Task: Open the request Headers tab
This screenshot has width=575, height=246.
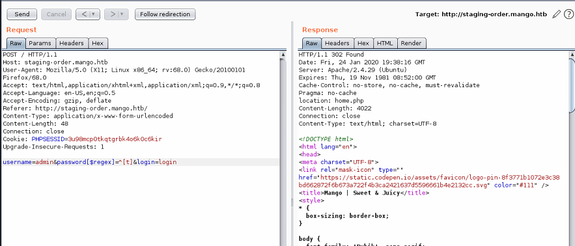Action: tap(72, 43)
